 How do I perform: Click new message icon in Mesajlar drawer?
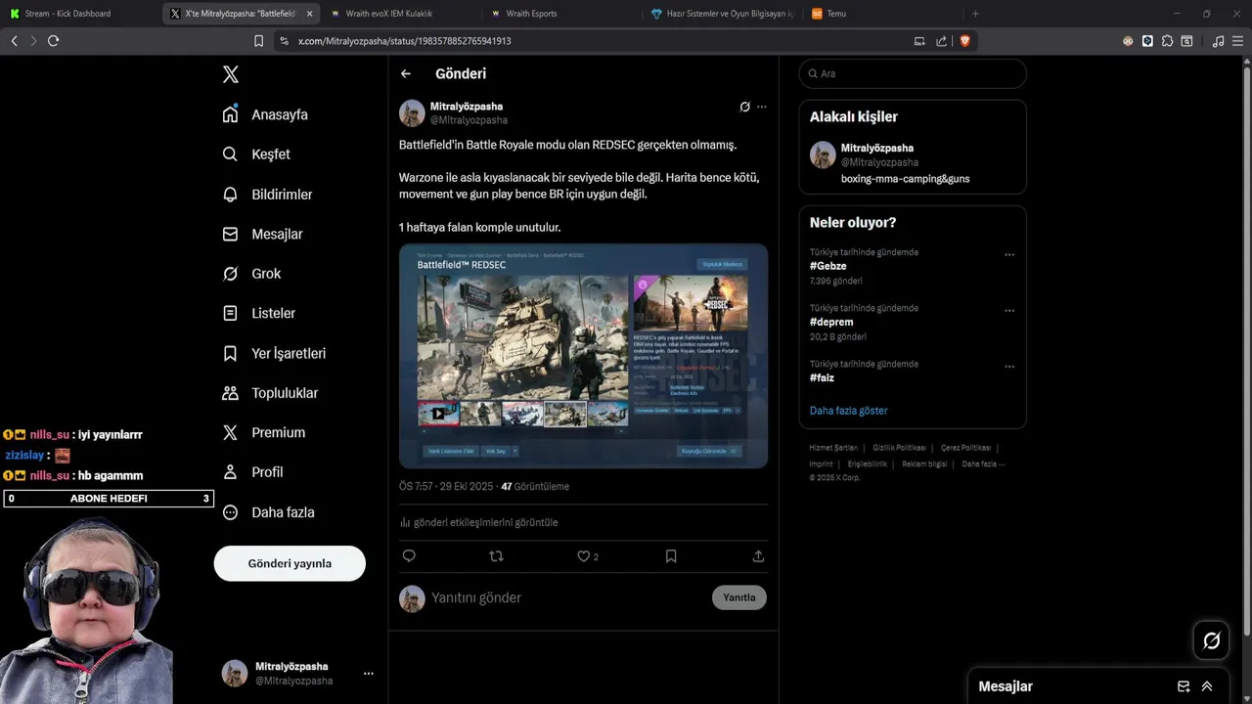point(1184,686)
